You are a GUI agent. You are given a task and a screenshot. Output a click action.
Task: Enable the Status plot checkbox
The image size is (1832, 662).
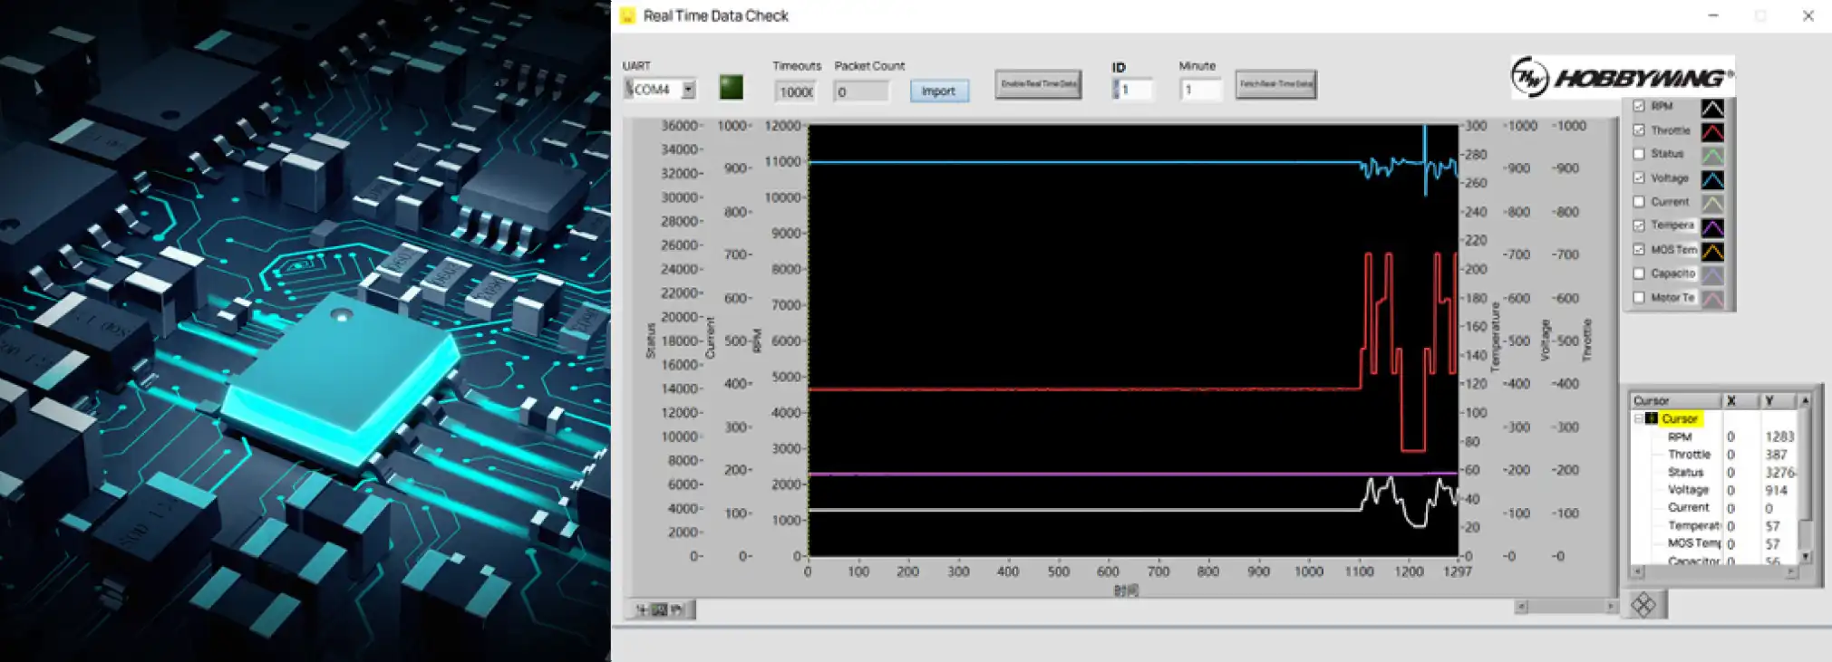point(1639,154)
